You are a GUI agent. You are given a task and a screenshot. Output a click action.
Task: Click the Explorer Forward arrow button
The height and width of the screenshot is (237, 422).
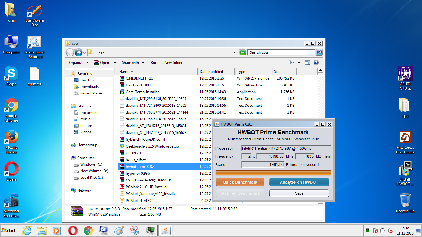(78, 52)
